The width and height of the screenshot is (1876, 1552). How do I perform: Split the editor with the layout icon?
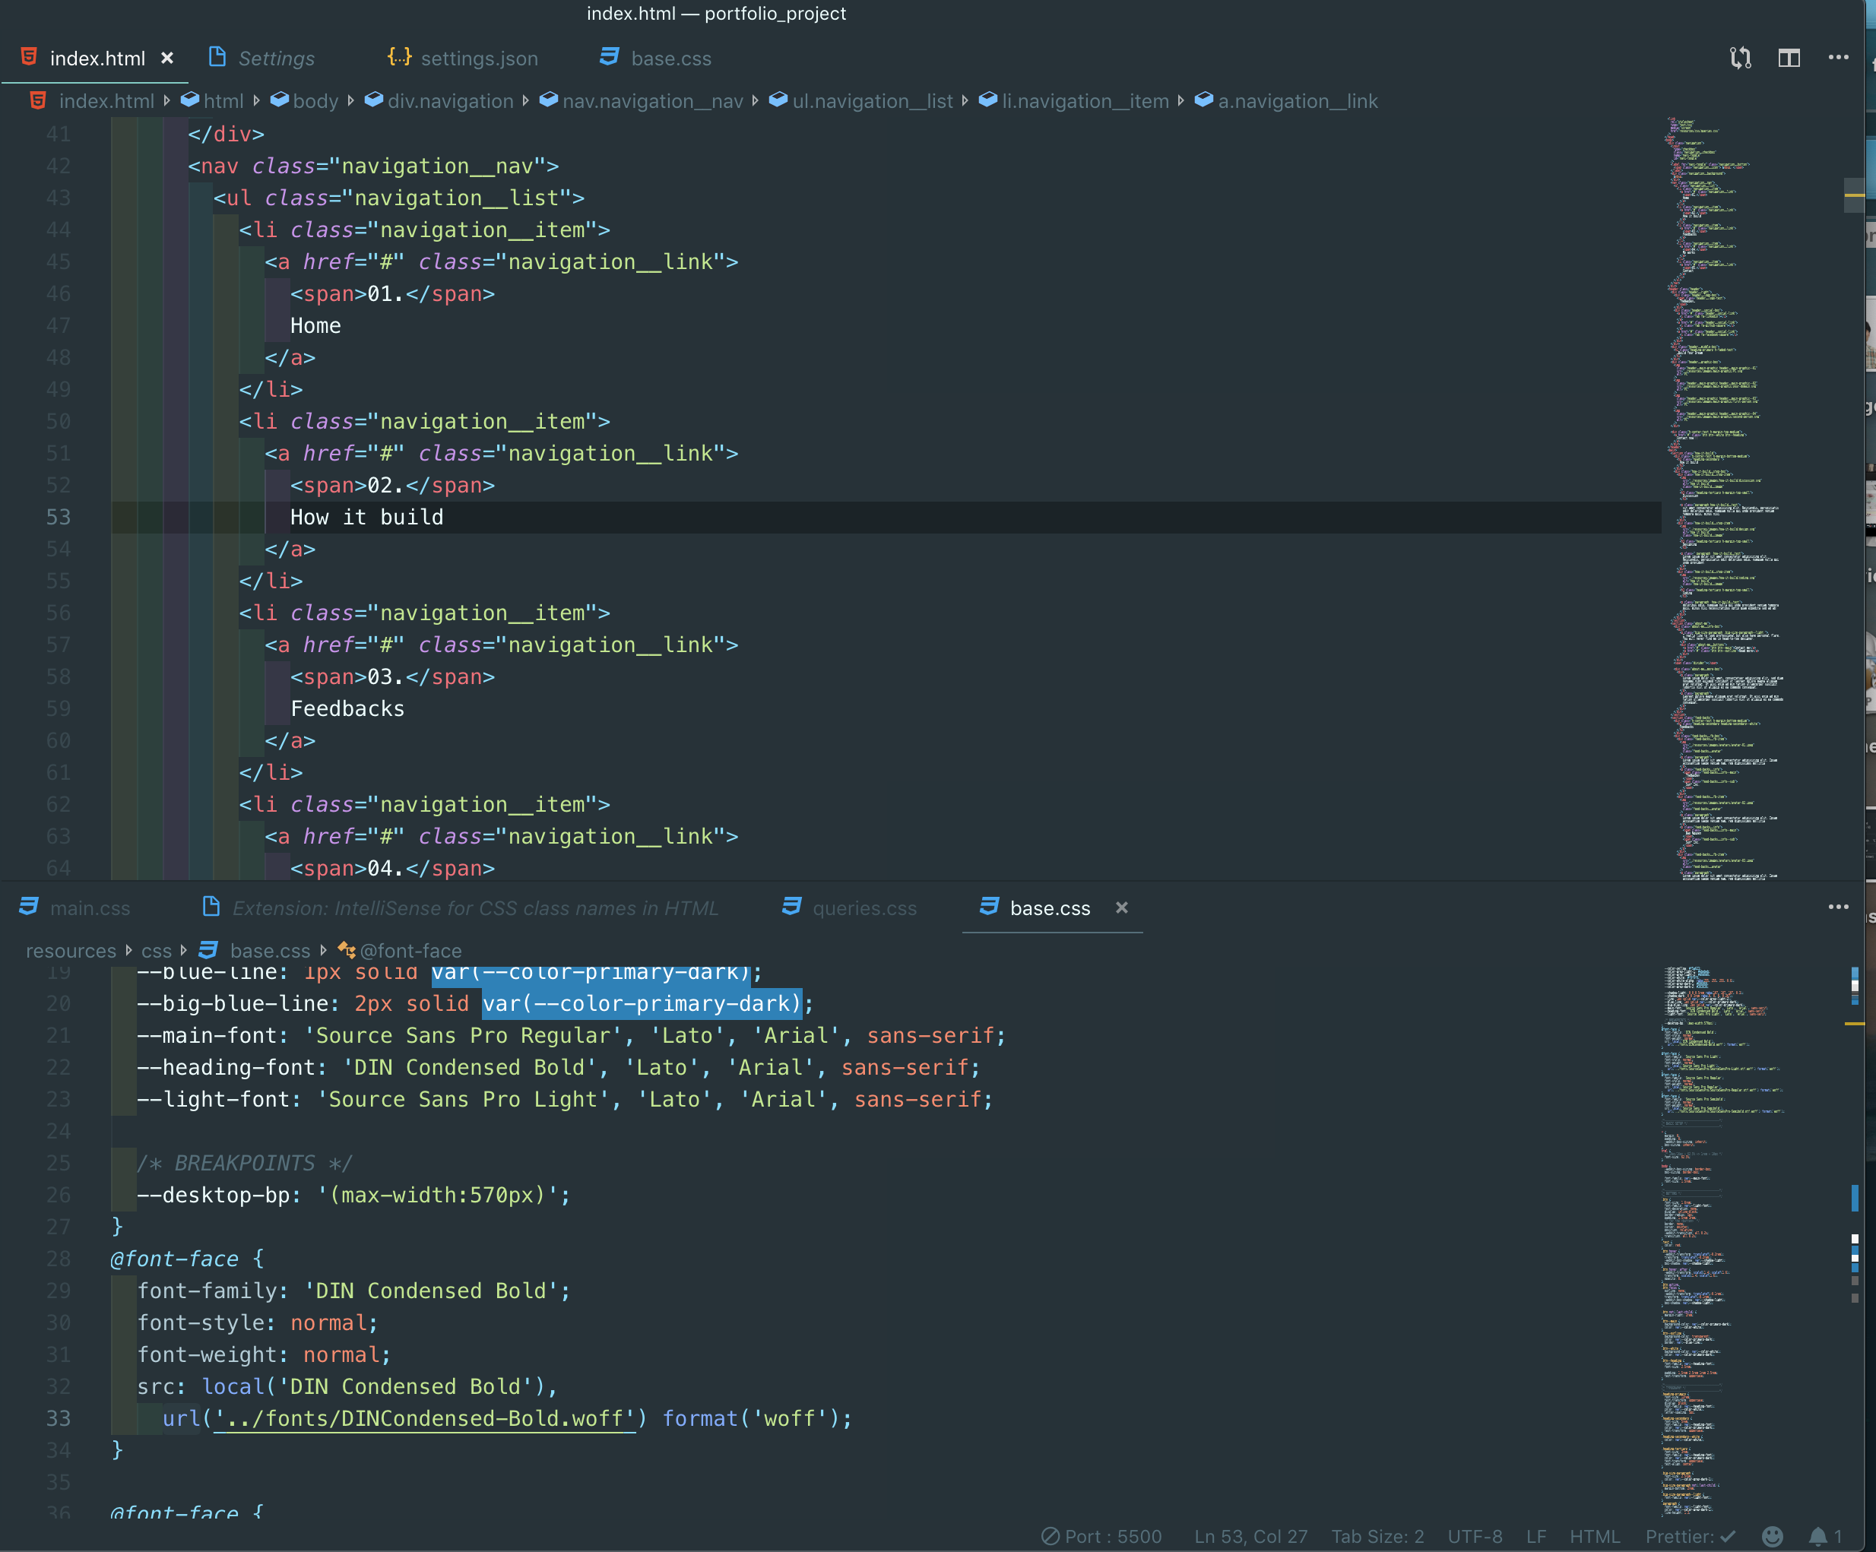(x=1789, y=58)
